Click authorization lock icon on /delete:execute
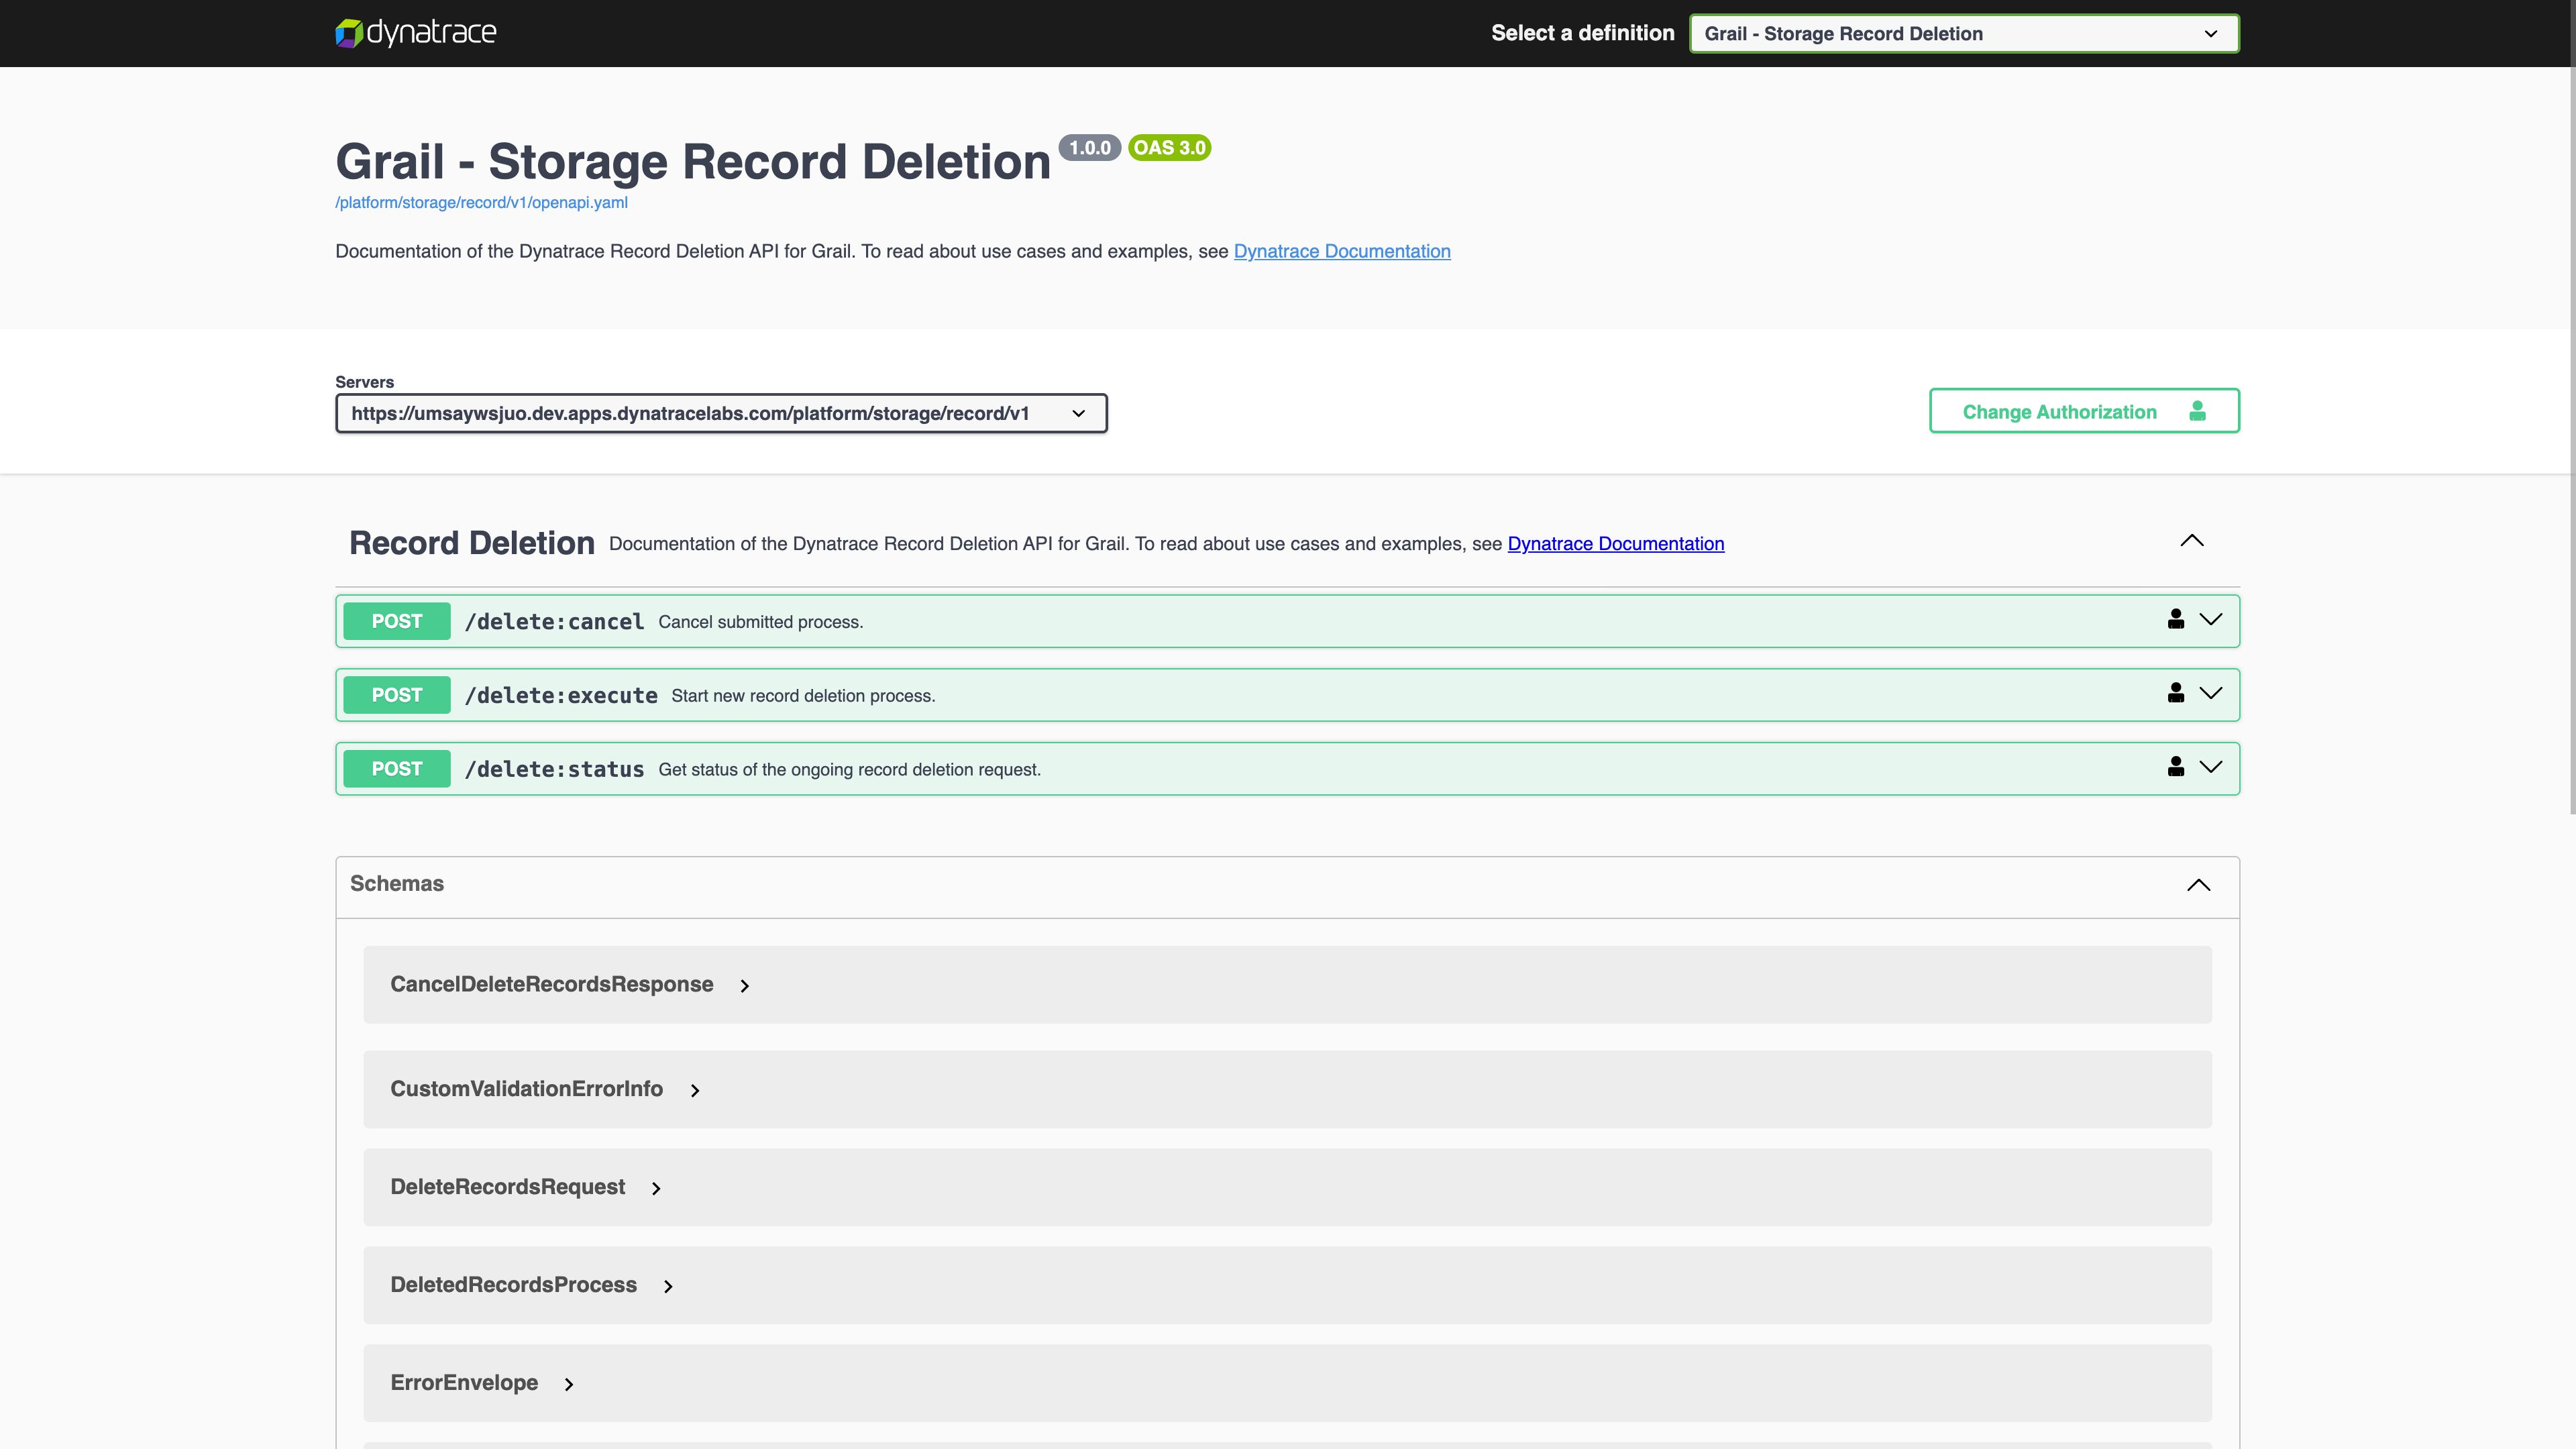 2175,693
